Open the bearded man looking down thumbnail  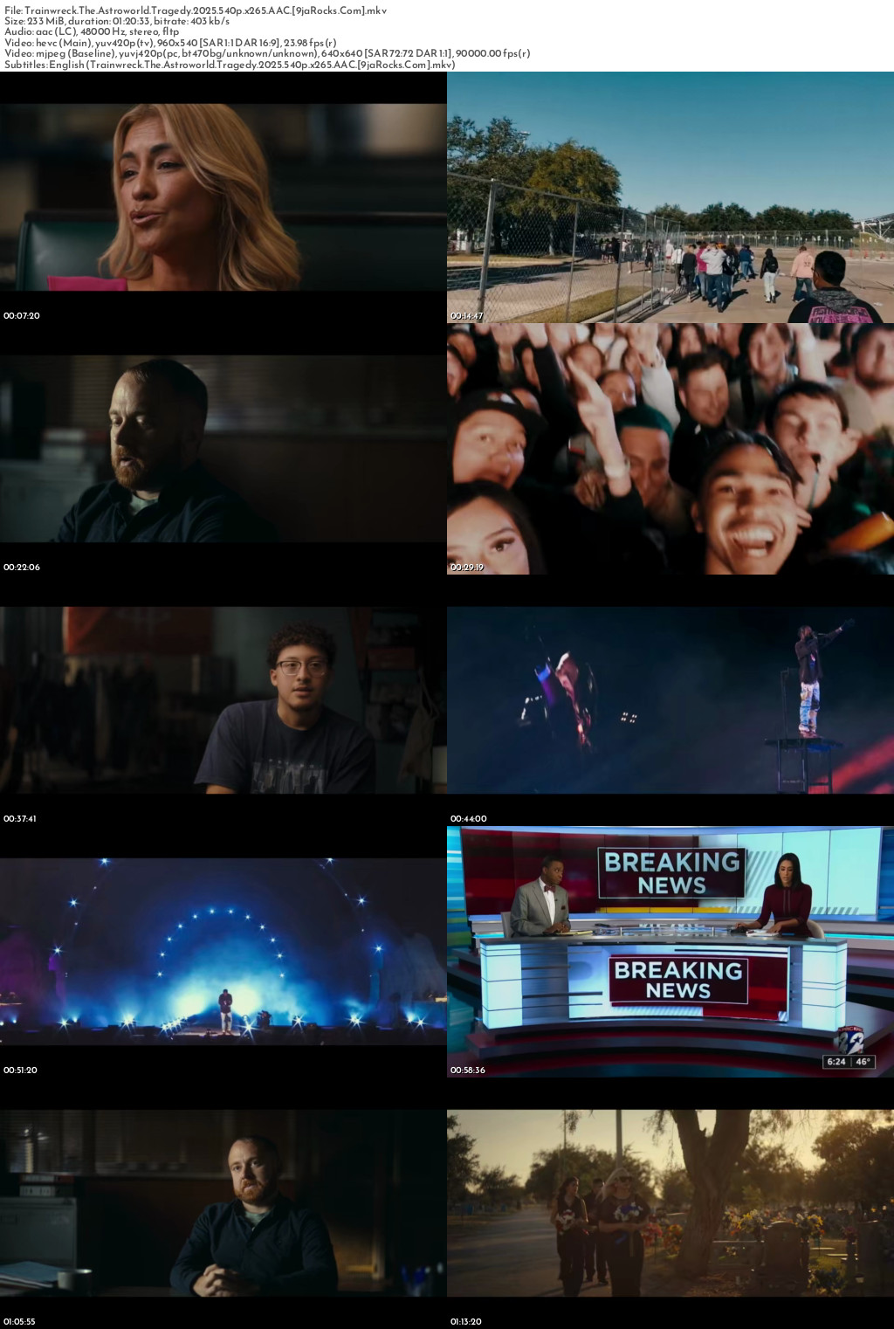pyautogui.click(x=223, y=449)
